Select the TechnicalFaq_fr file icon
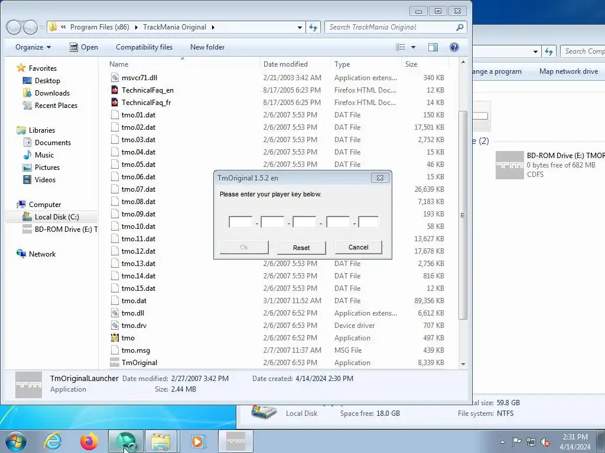 115,102
